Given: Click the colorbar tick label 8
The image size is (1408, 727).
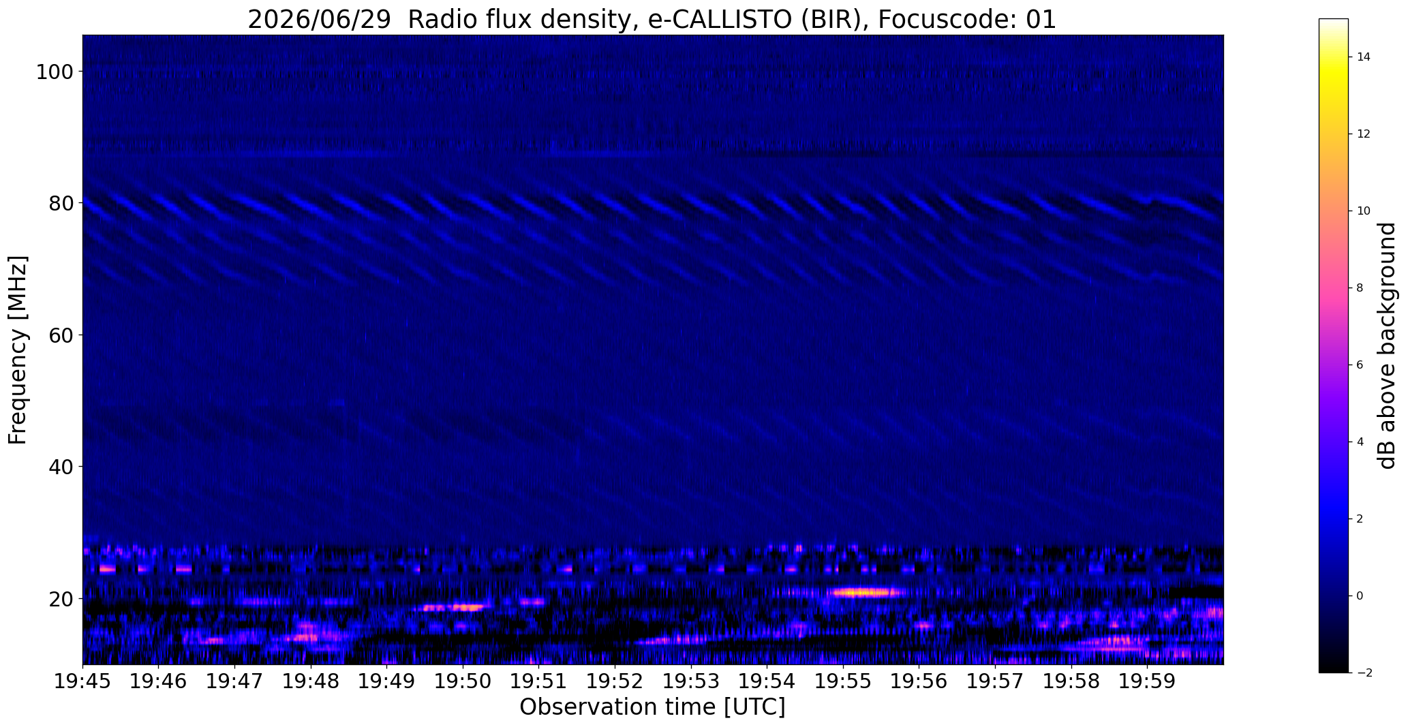Looking at the screenshot, I should click(x=1360, y=288).
